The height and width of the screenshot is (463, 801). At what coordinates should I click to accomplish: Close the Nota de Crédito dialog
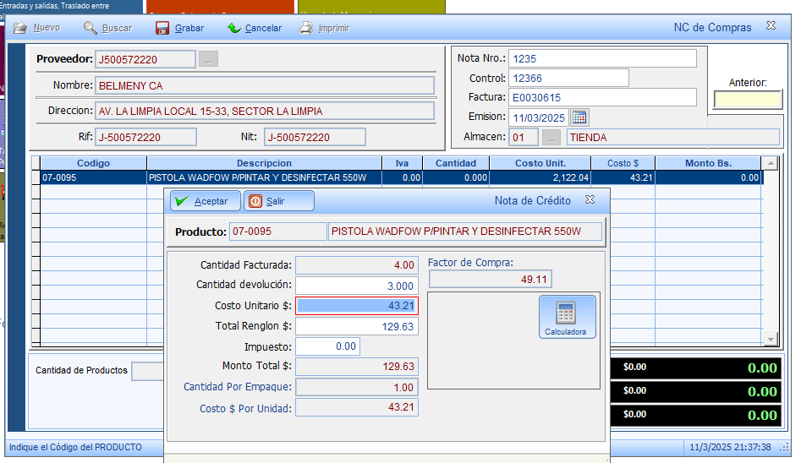pyautogui.click(x=590, y=199)
